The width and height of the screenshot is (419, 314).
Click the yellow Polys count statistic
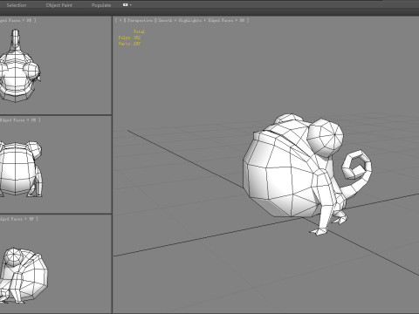coord(129,38)
